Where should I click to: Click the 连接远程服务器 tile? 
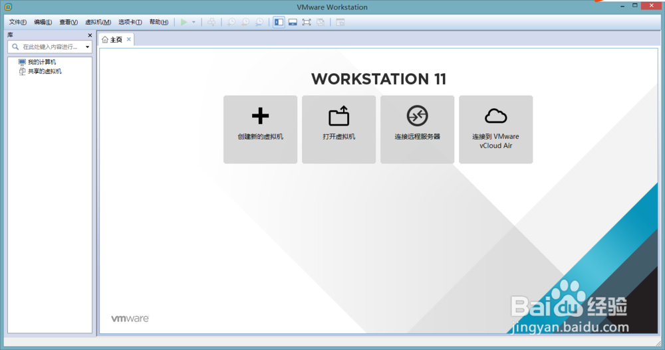[418, 130]
